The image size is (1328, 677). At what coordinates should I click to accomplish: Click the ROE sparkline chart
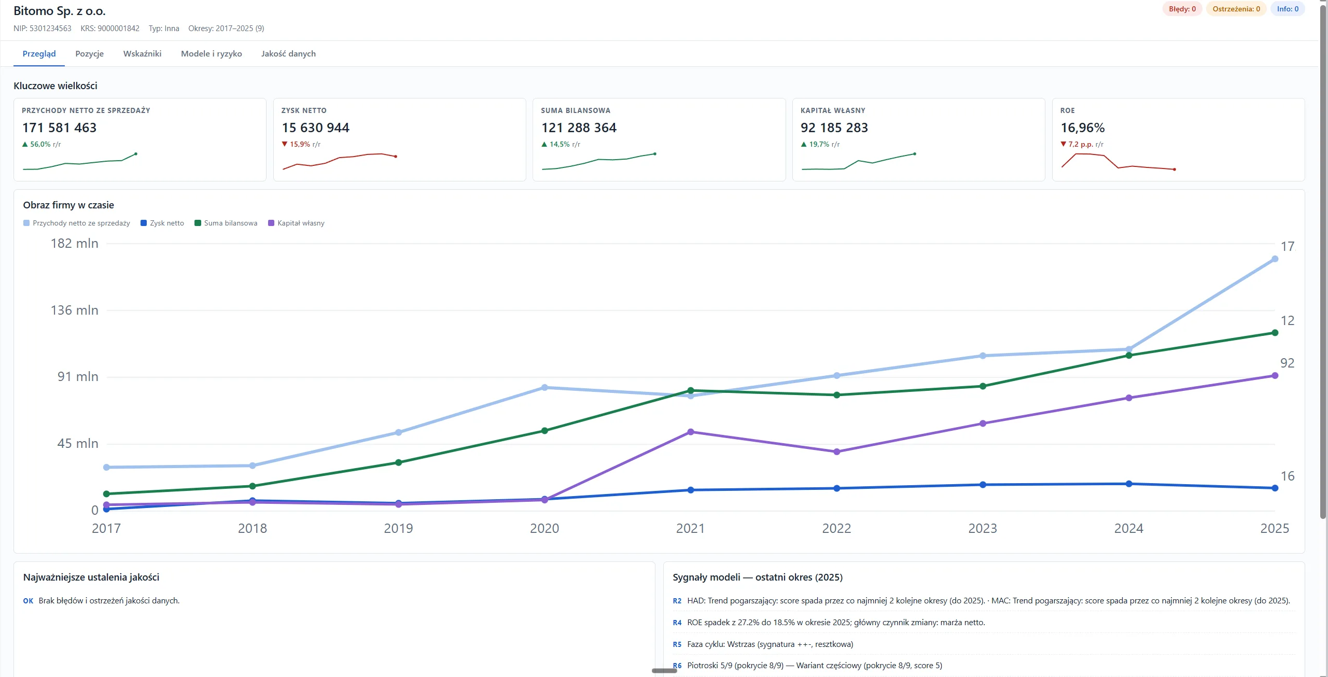coord(1119,162)
